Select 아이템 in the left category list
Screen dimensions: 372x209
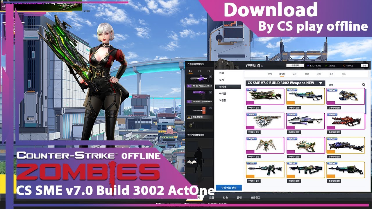click(x=223, y=93)
